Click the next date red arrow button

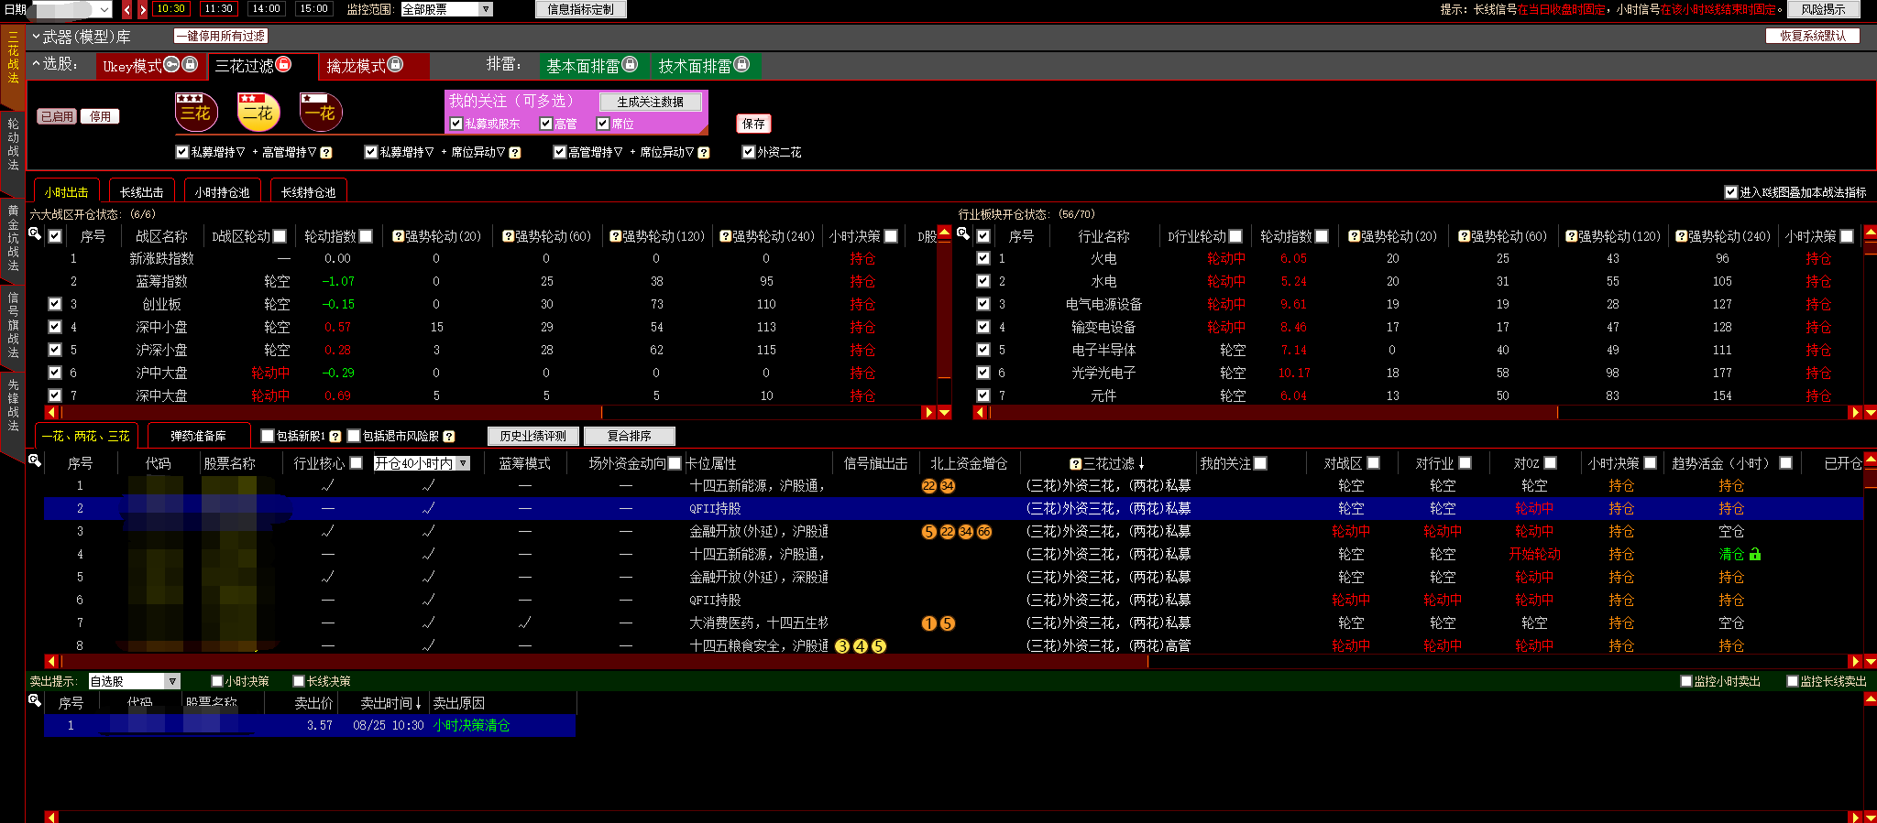(x=143, y=9)
